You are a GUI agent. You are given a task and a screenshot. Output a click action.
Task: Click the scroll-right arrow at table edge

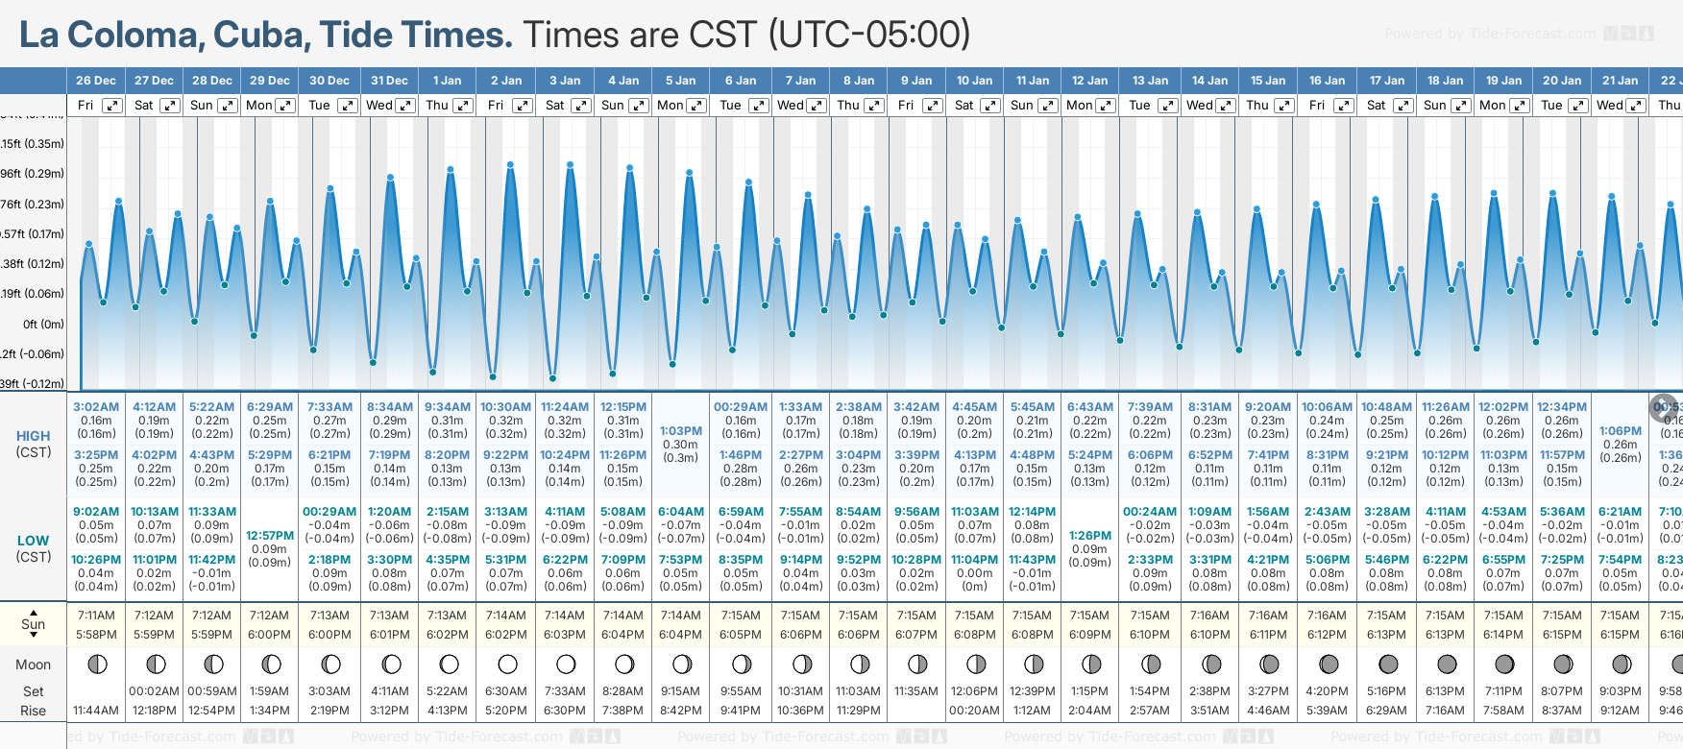(1663, 407)
